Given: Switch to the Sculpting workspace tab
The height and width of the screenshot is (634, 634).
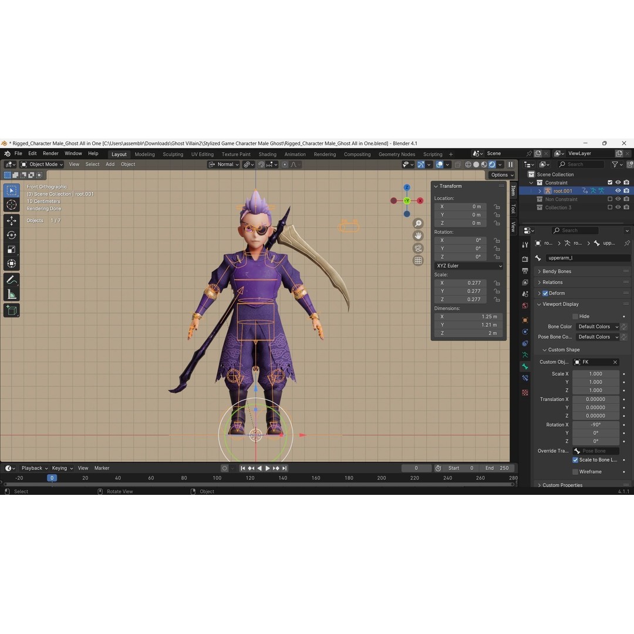Looking at the screenshot, I should point(173,154).
